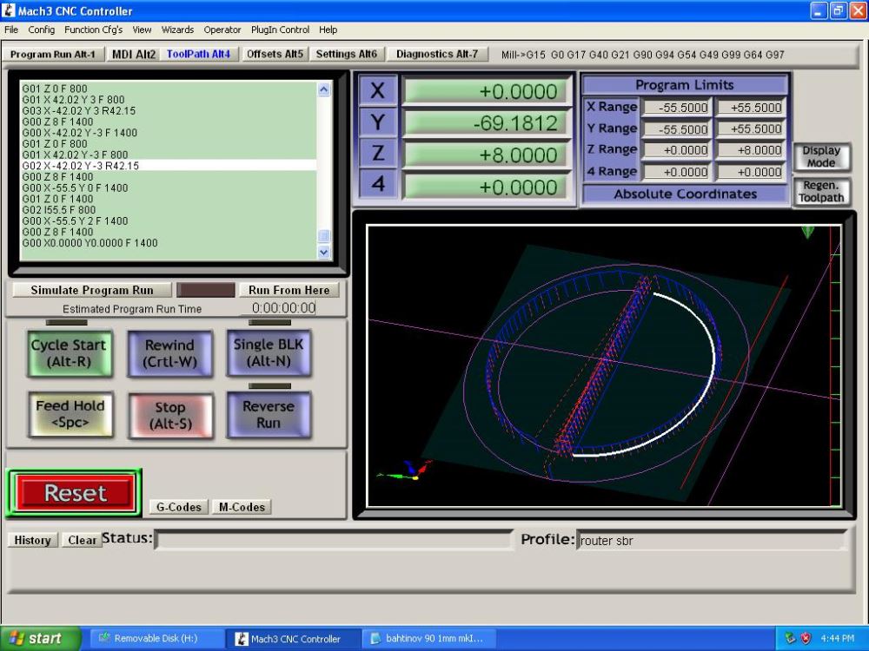Image resolution: width=869 pixels, height=651 pixels.
Task: Click Display Mode button
Action: click(x=821, y=156)
